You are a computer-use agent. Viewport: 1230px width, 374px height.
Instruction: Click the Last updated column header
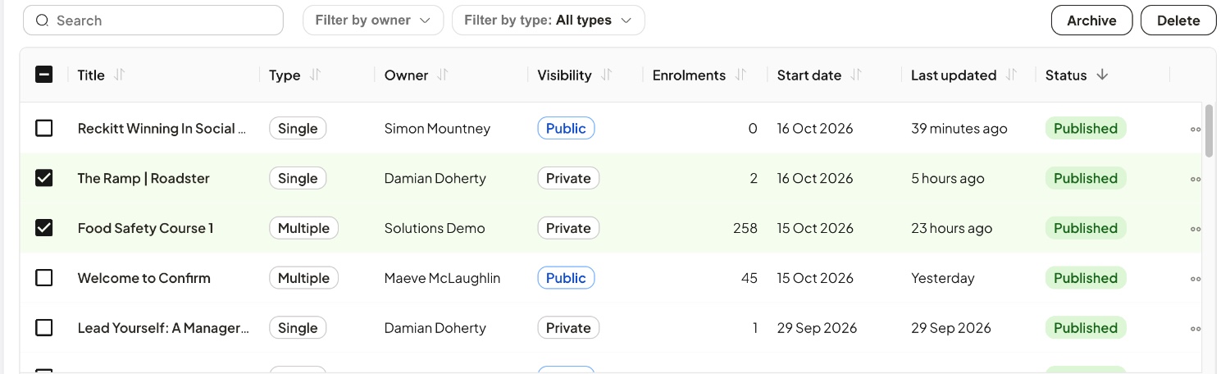(954, 75)
